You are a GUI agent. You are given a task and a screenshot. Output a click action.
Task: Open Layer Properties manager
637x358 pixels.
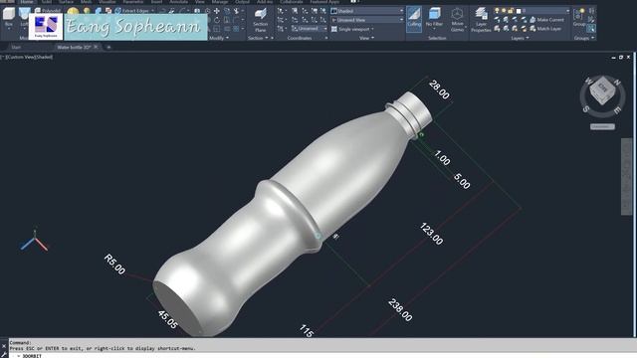click(x=481, y=20)
